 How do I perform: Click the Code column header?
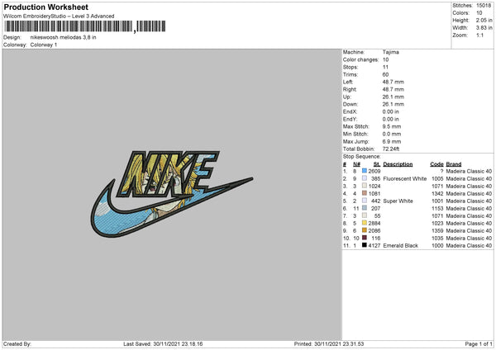point(436,164)
